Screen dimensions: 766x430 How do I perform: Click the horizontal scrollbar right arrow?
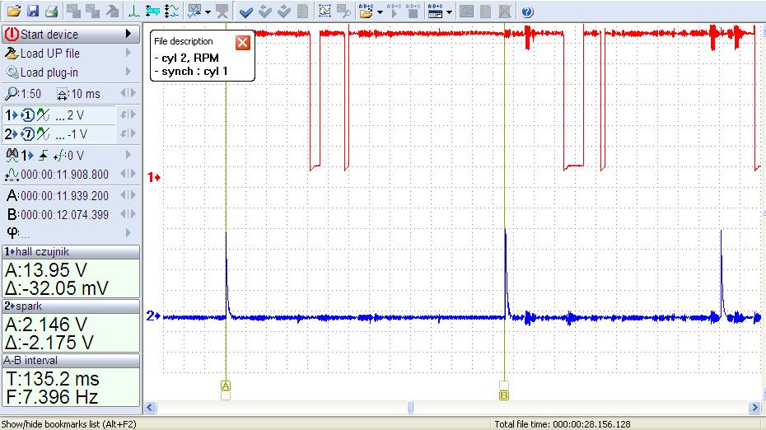coord(754,408)
